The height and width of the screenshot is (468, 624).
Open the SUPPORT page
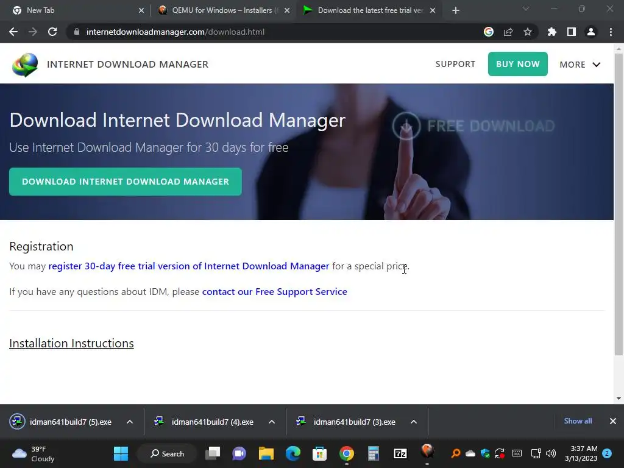tap(455, 64)
